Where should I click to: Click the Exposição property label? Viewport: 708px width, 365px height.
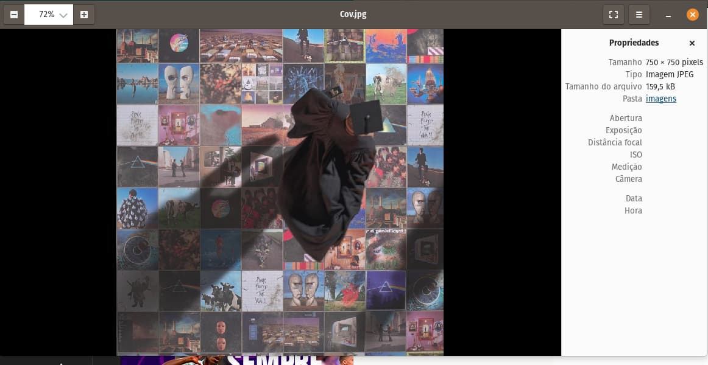click(623, 130)
